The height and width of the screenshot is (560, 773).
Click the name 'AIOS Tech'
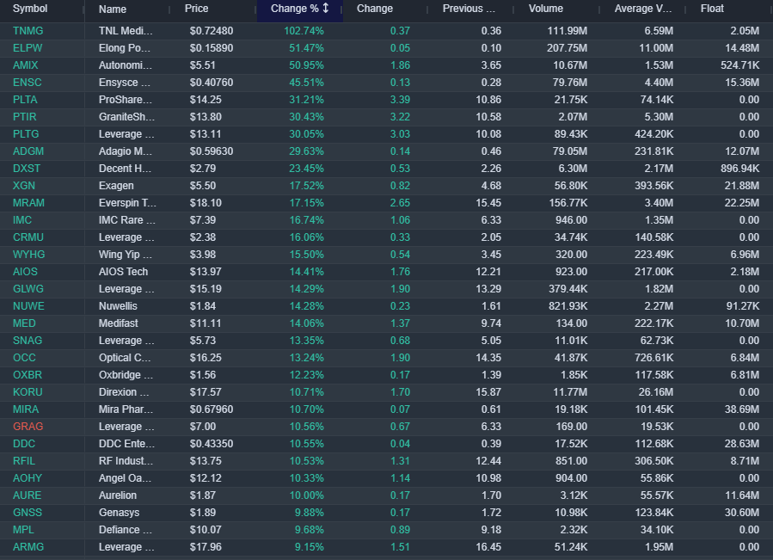click(123, 273)
